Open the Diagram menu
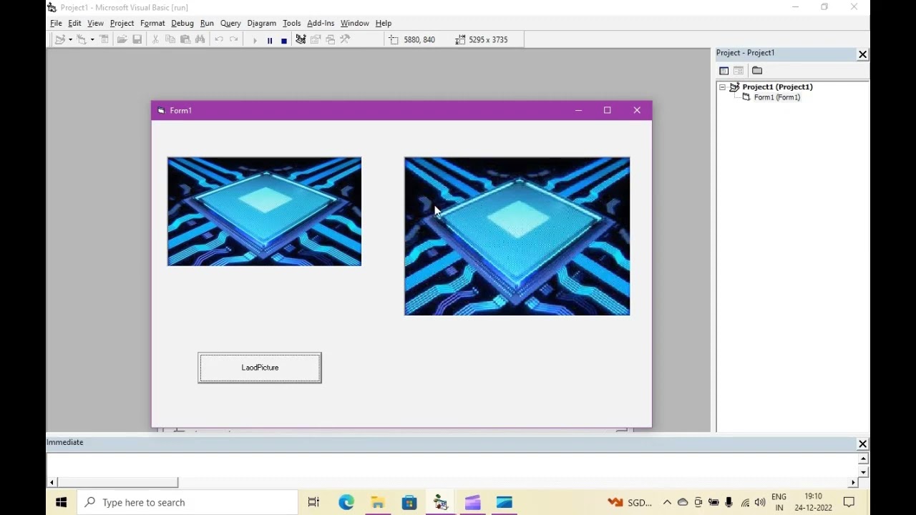Image resolution: width=916 pixels, height=515 pixels. 261,24
